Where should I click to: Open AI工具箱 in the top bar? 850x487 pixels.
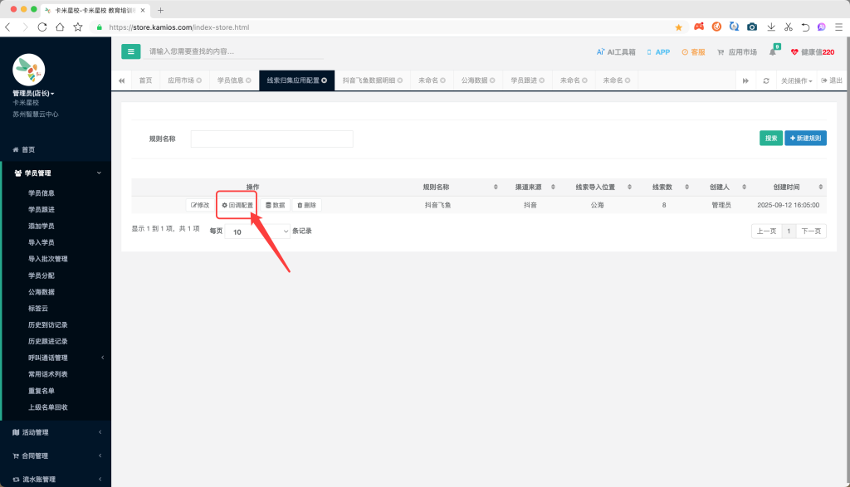(616, 51)
